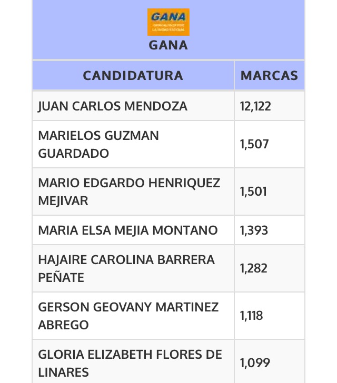Click the 1,393 marks value
337x383 pixels.
coord(254,230)
